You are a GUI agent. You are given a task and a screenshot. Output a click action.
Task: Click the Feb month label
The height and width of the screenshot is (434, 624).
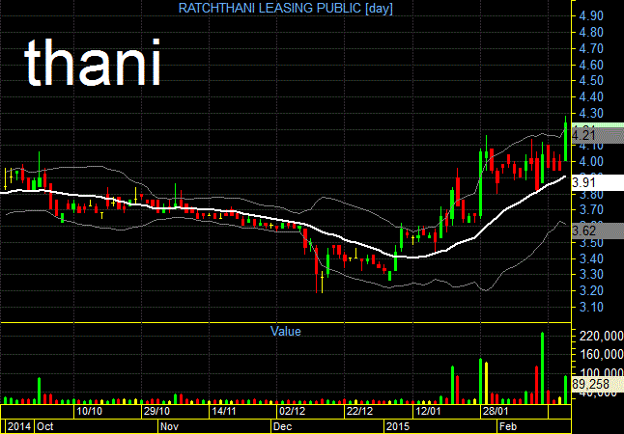pyautogui.click(x=508, y=426)
